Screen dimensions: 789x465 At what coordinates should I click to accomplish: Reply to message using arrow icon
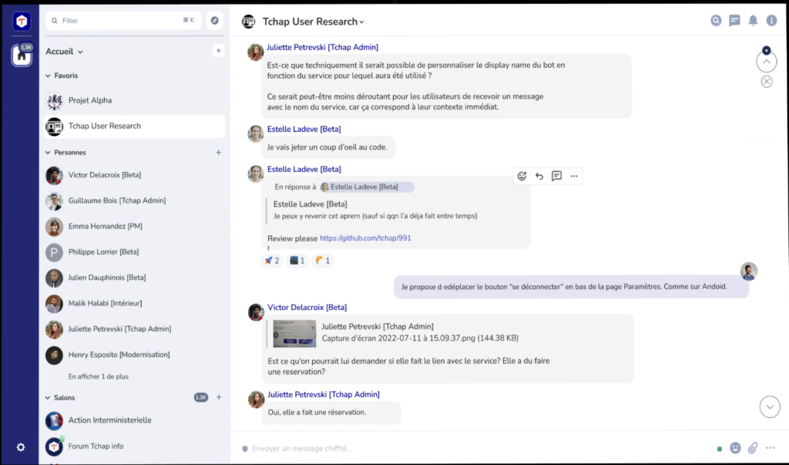tap(539, 176)
